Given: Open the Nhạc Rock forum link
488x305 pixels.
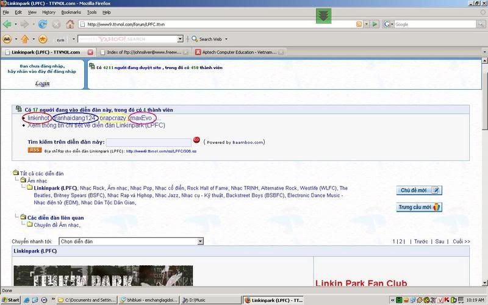Looking at the screenshot, I should [x=92, y=188].
